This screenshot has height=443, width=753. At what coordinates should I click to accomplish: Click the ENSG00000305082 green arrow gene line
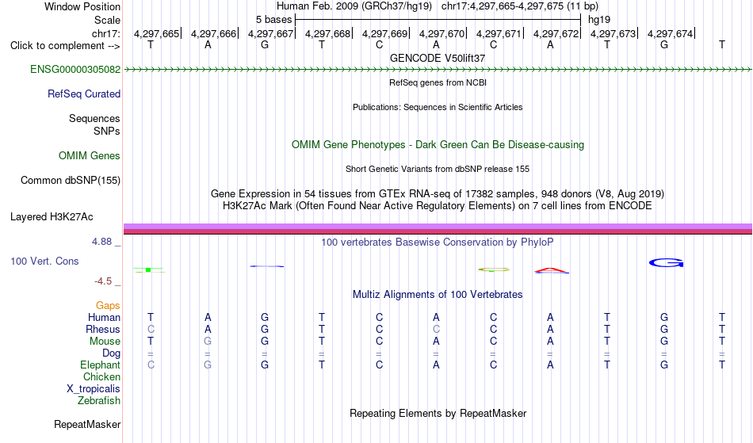(438, 70)
